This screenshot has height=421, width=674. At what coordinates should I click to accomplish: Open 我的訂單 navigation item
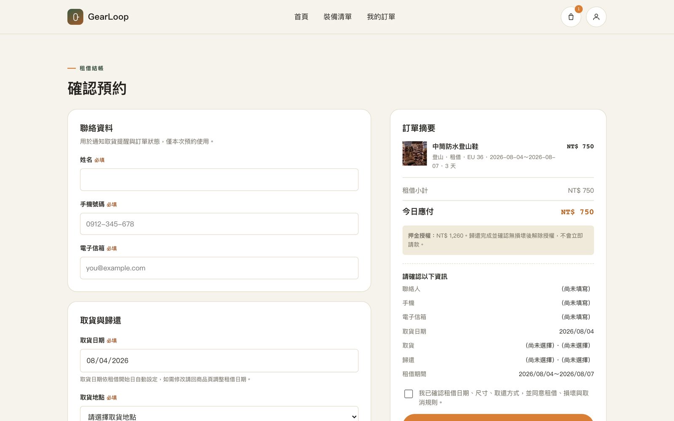tap(381, 17)
